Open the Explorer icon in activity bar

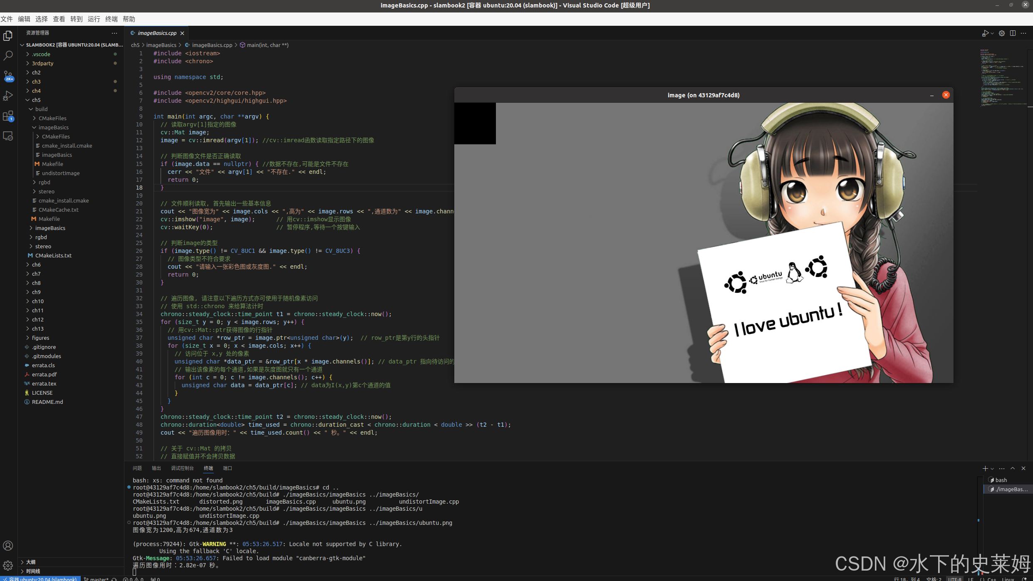click(x=8, y=36)
